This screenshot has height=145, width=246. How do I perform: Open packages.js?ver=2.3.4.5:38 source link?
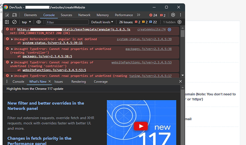(x=149, y=49)
